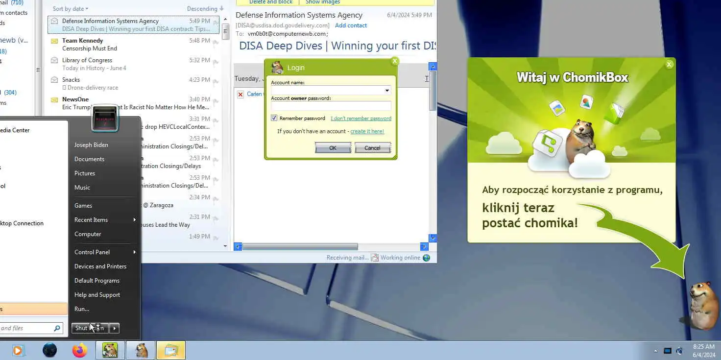Cancel the Login dialog
Screen dimensions: 721x360
(x=372, y=148)
